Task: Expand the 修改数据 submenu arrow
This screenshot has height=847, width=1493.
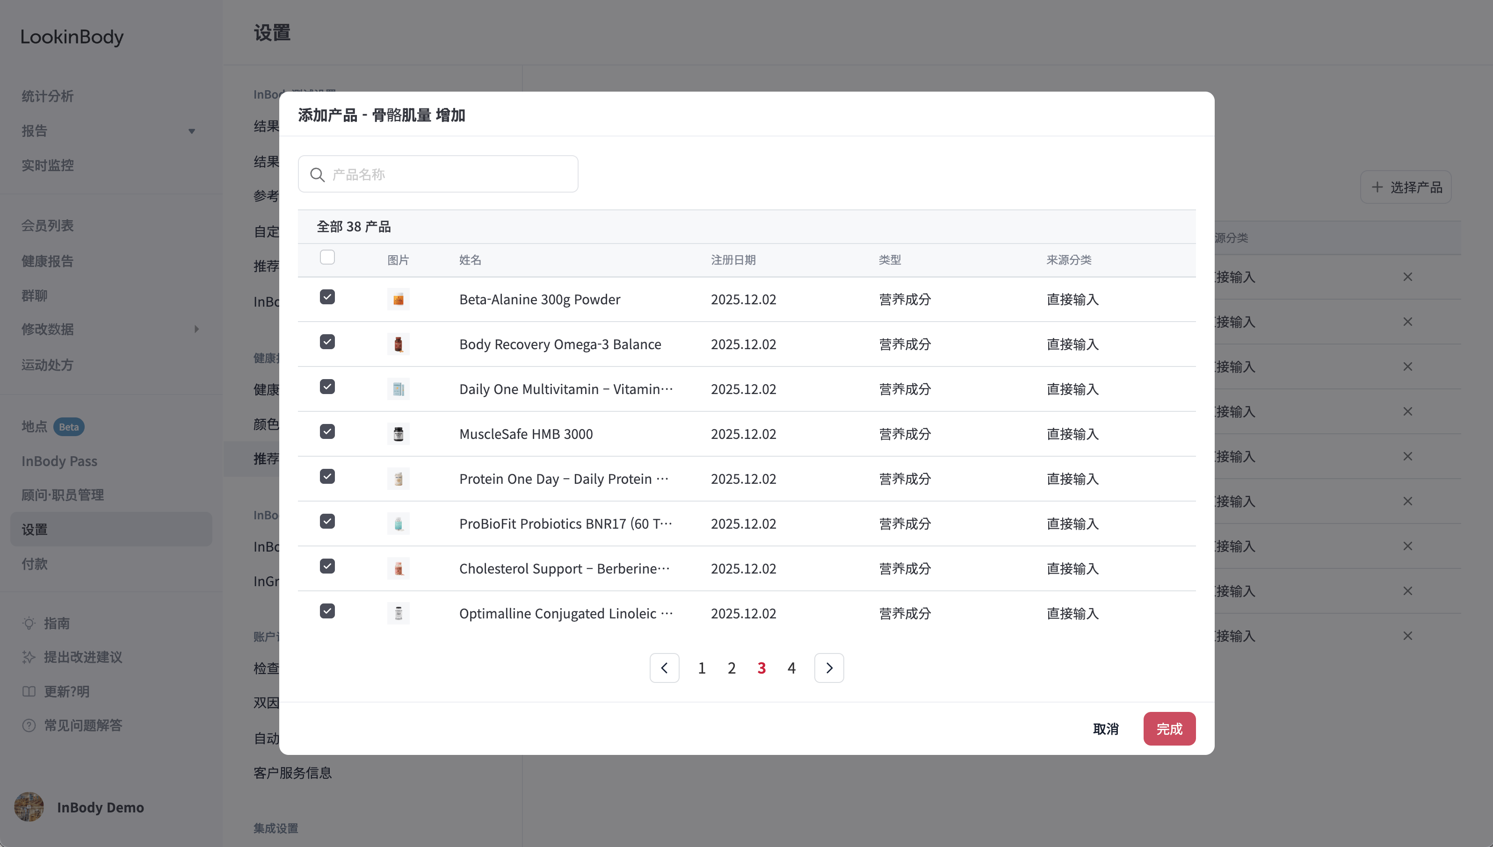Action: pyautogui.click(x=197, y=329)
